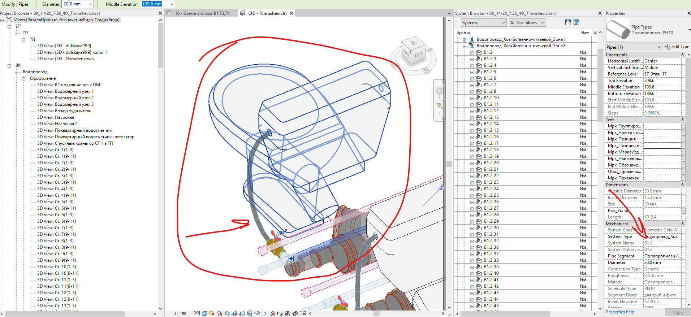Open the All Disciplines dropdown

pos(527,23)
